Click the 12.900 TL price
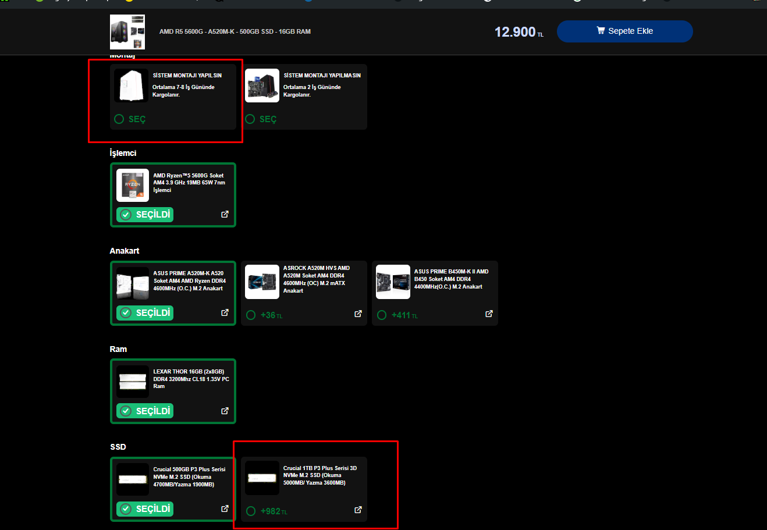767x530 pixels. point(519,32)
